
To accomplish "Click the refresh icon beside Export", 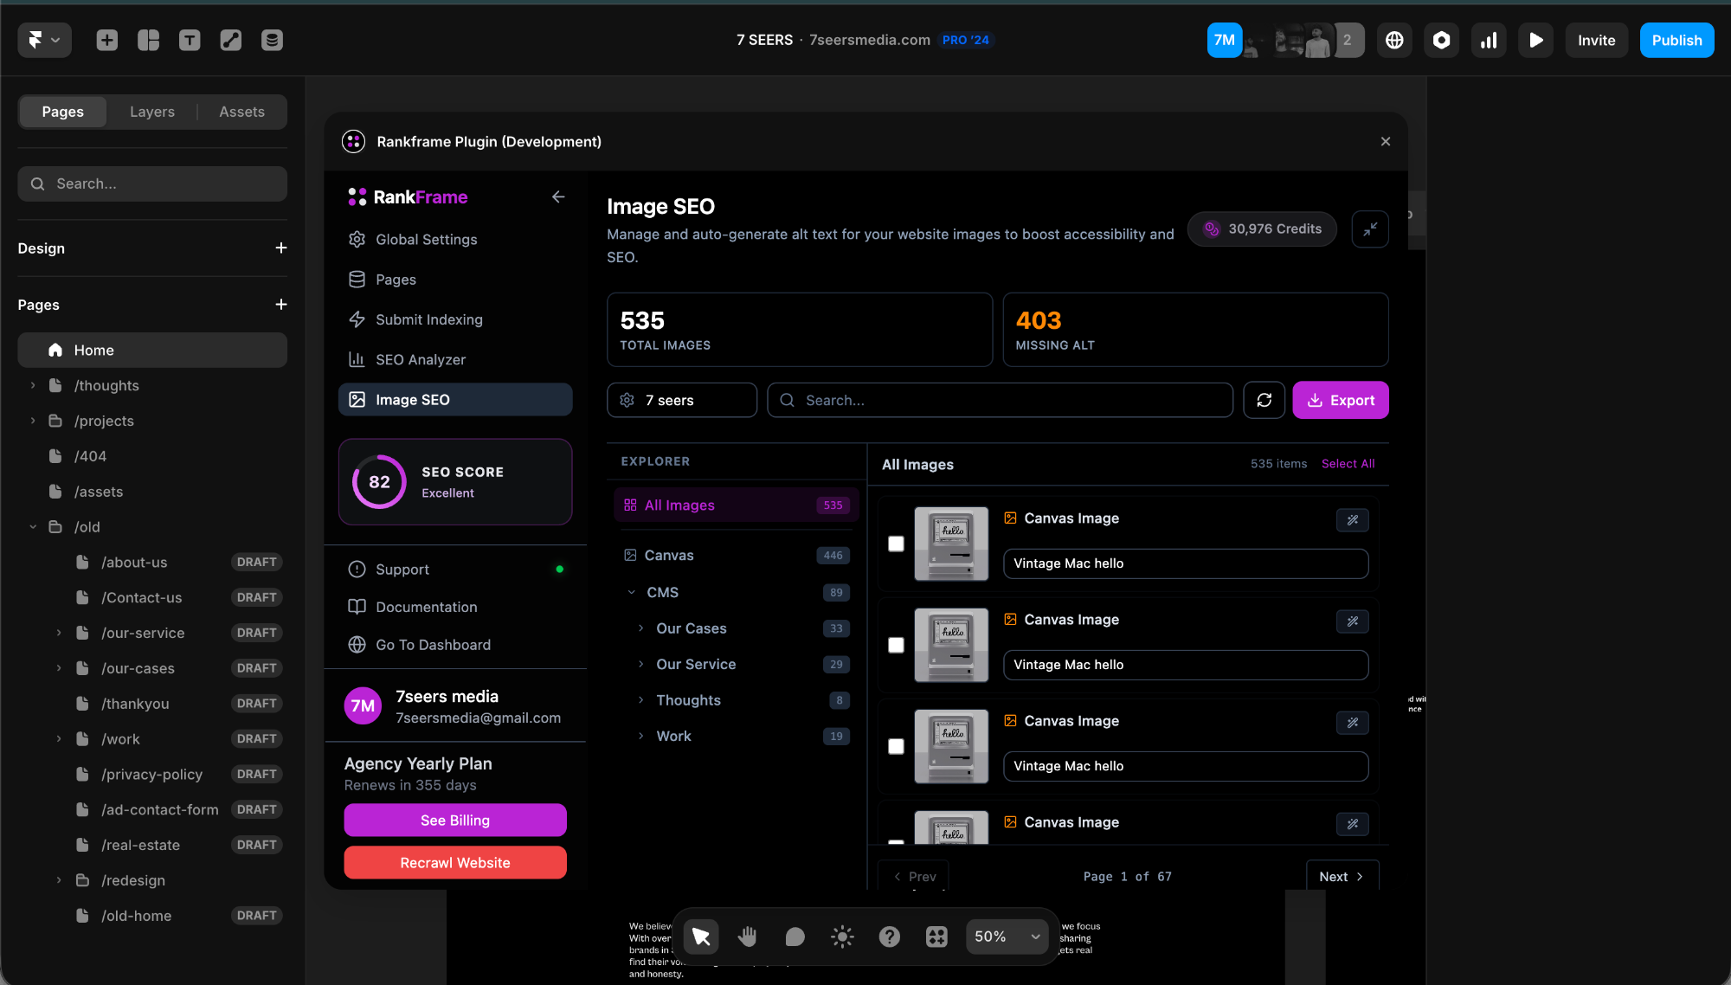I will pyautogui.click(x=1264, y=400).
